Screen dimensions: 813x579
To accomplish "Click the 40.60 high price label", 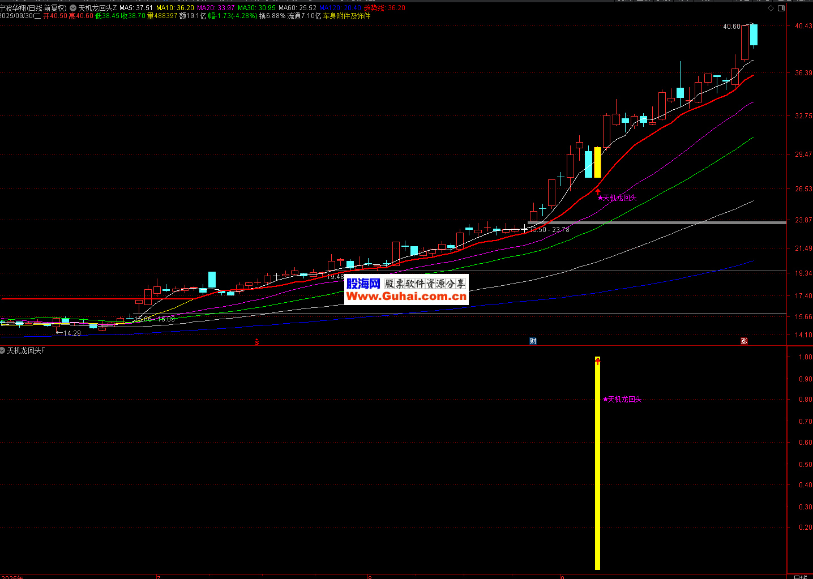I will click(x=731, y=27).
